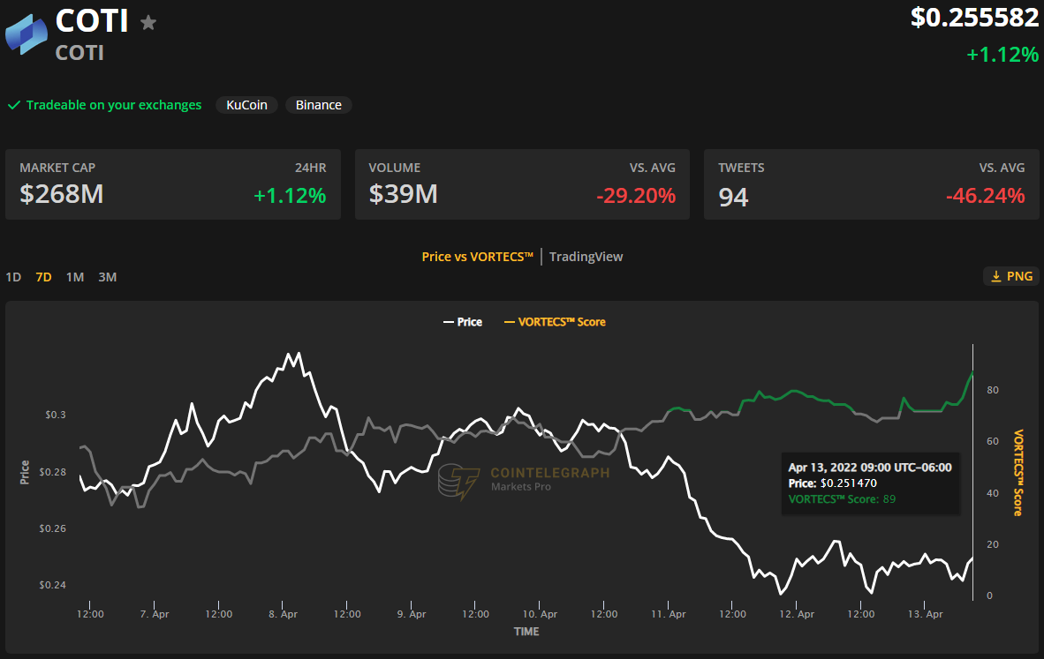Switch to the TradingView tab

click(x=586, y=257)
